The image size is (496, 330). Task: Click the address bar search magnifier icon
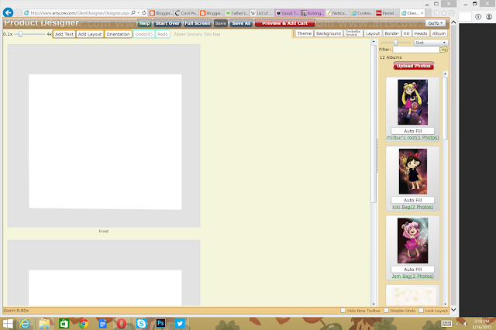point(133,13)
